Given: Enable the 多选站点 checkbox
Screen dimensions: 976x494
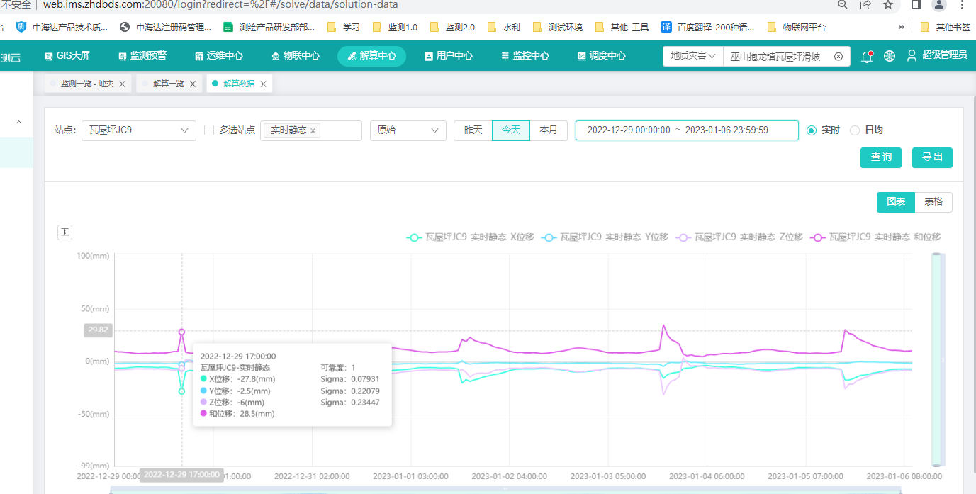Looking at the screenshot, I should [209, 130].
